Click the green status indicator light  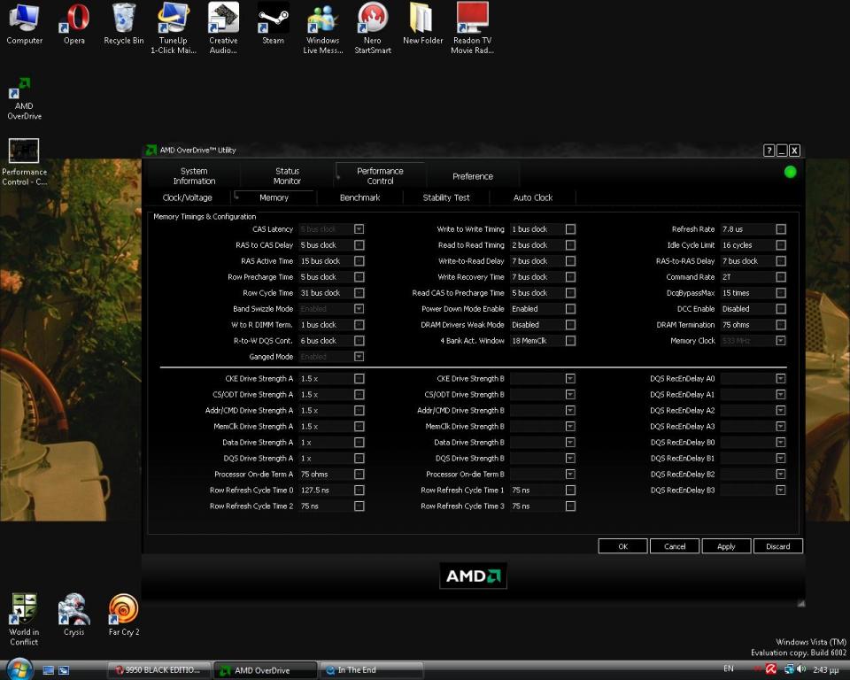click(x=791, y=172)
